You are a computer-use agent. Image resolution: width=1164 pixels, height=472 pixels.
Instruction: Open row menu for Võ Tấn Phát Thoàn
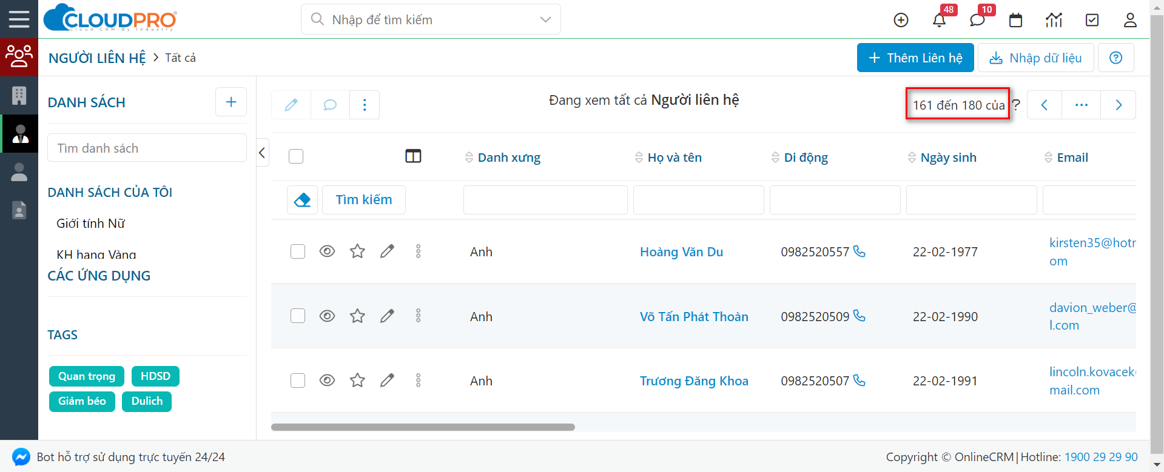(x=418, y=316)
